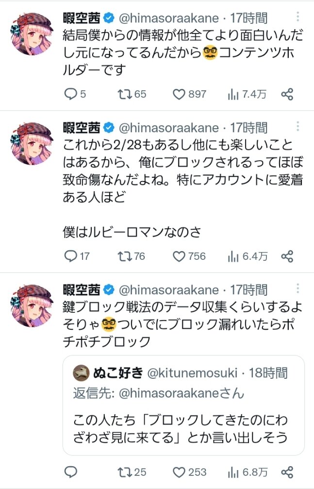View analytics showing 6.4万 views
The width and height of the screenshot is (314, 489).
233,256
